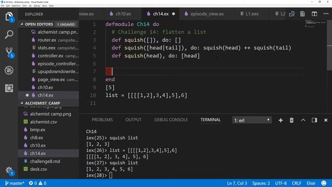Open the More Actions ellipsis menu
Viewport: 332px width, 187px height.
point(326,14)
